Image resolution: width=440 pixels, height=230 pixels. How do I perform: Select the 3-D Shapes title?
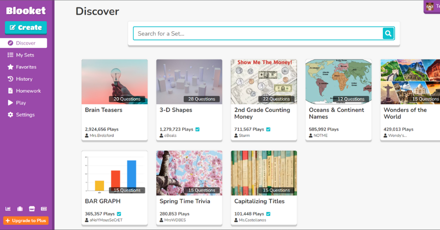click(176, 110)
